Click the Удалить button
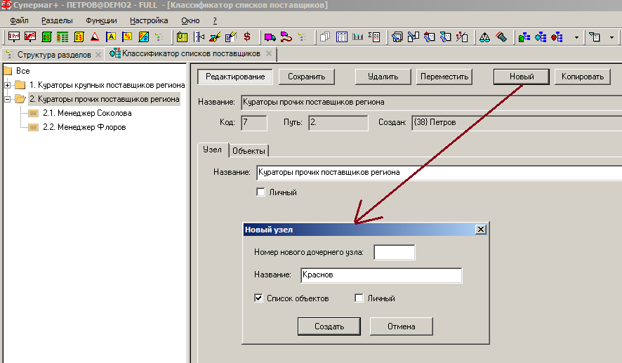The height and width of the screenshot is (363, 622). [383, 77]
